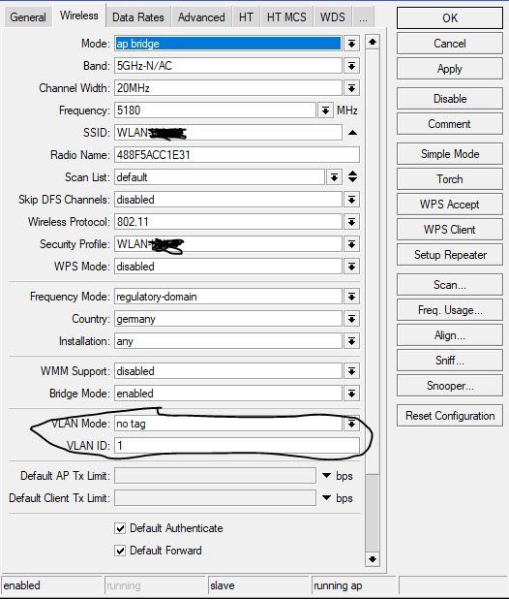Click the Reset Configuration button

coord(450,416)
